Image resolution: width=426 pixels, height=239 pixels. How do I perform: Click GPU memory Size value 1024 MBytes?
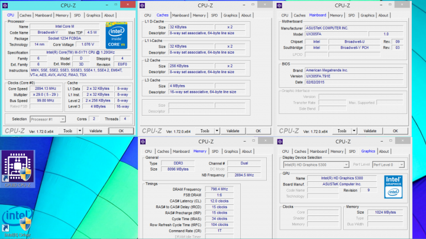pos(385,212)
